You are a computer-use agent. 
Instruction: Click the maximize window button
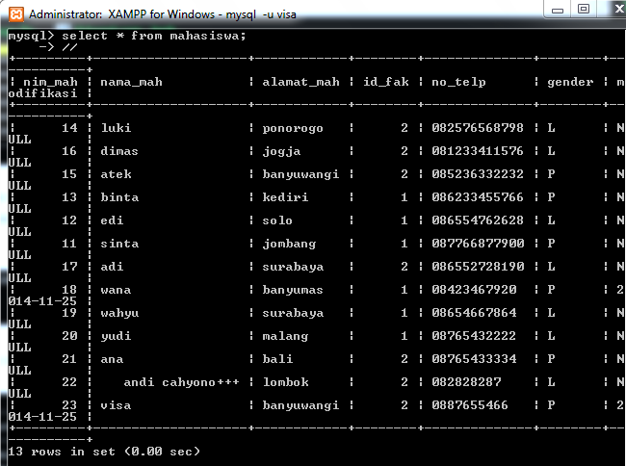point(584,9)
